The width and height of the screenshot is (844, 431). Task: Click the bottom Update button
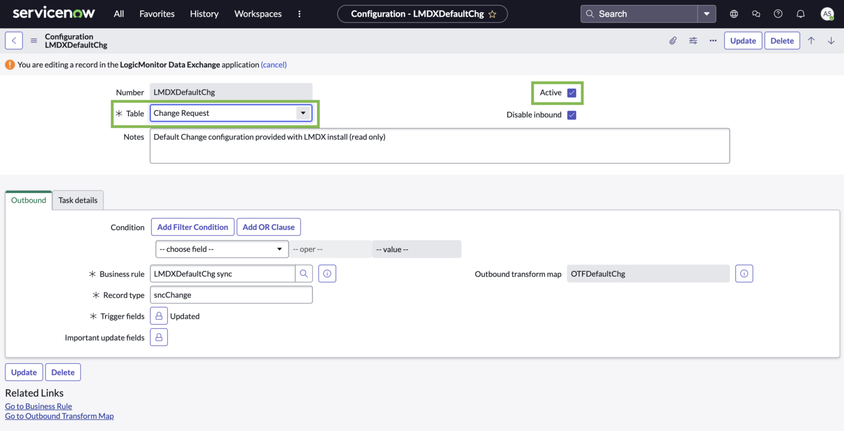[x=24, y=372]
